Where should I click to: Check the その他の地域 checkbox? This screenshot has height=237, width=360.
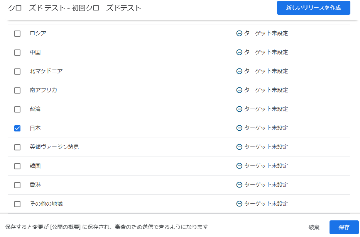[17, 204]
